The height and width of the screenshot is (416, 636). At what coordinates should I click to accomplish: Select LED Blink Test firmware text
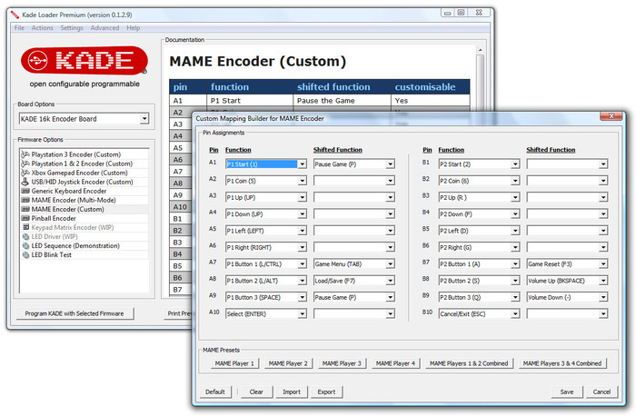52,255
